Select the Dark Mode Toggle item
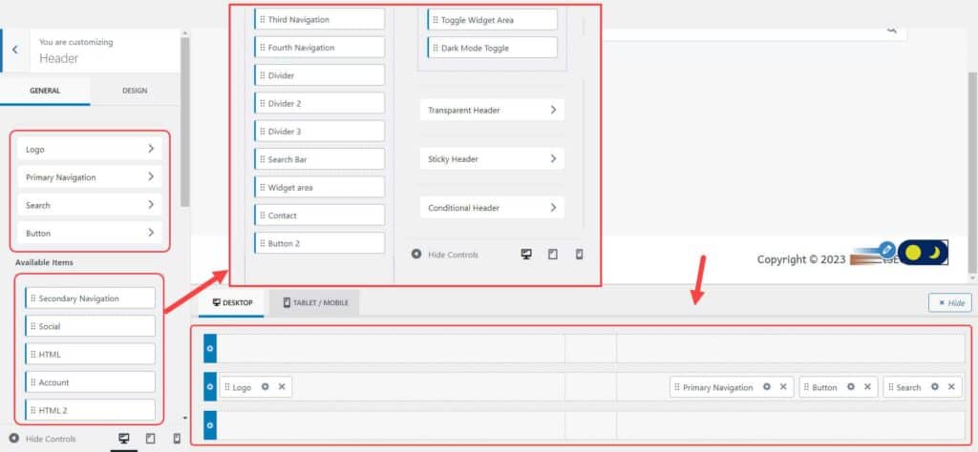The width and height of the screenshot is (978, 452). tap(492, 48)
